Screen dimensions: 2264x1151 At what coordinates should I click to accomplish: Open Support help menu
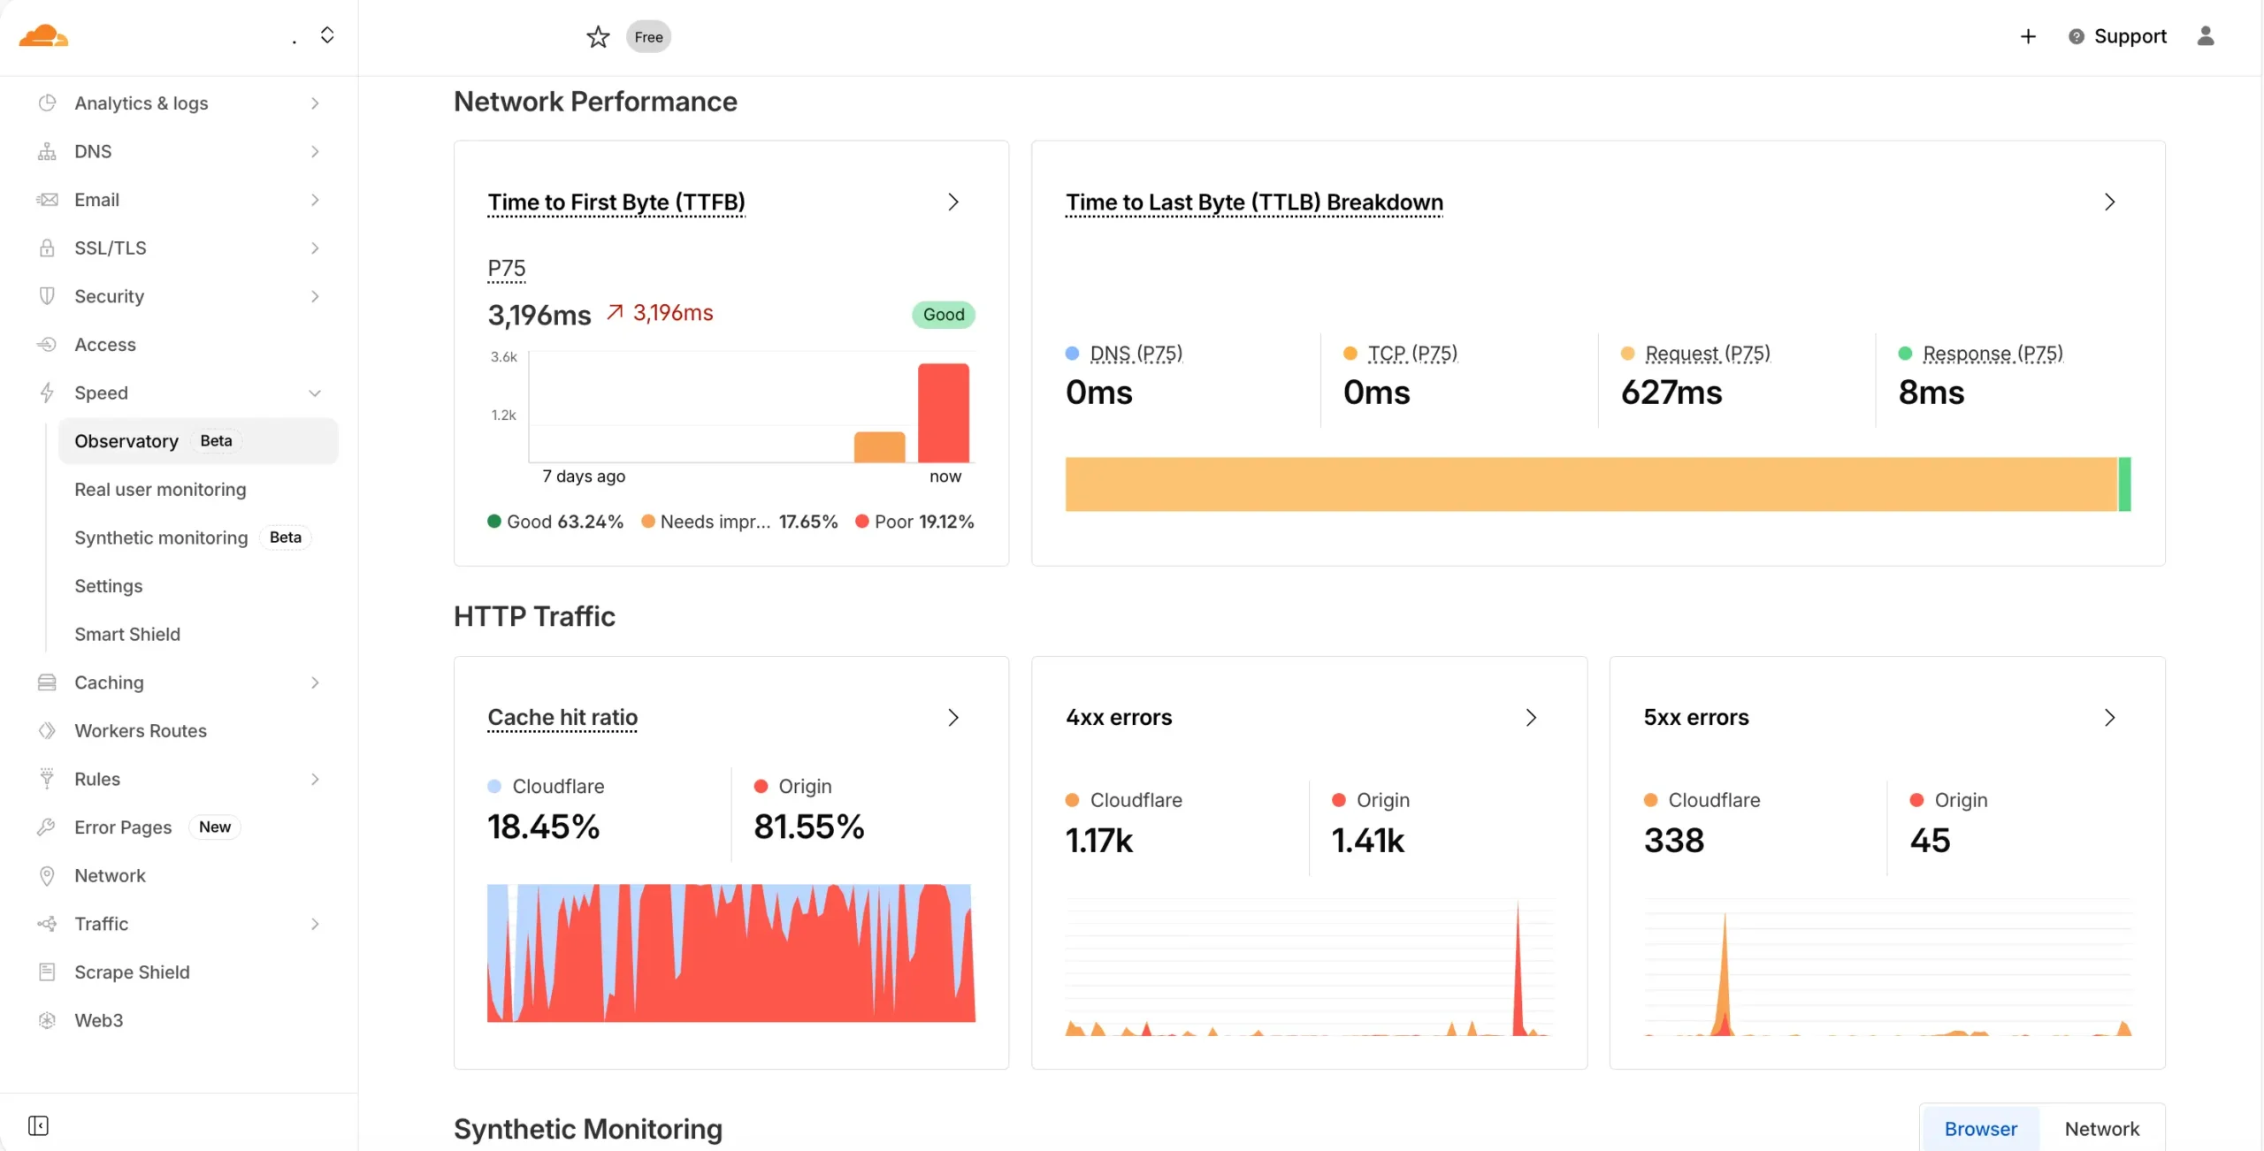click(2117, 36)
